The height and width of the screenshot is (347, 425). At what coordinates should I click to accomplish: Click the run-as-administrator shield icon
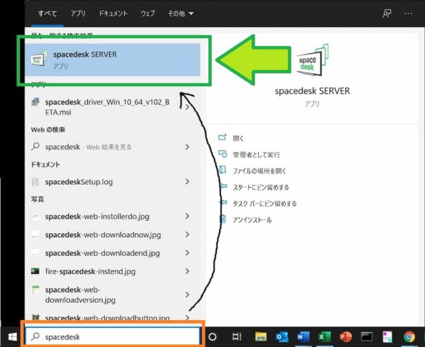(222, 154)
